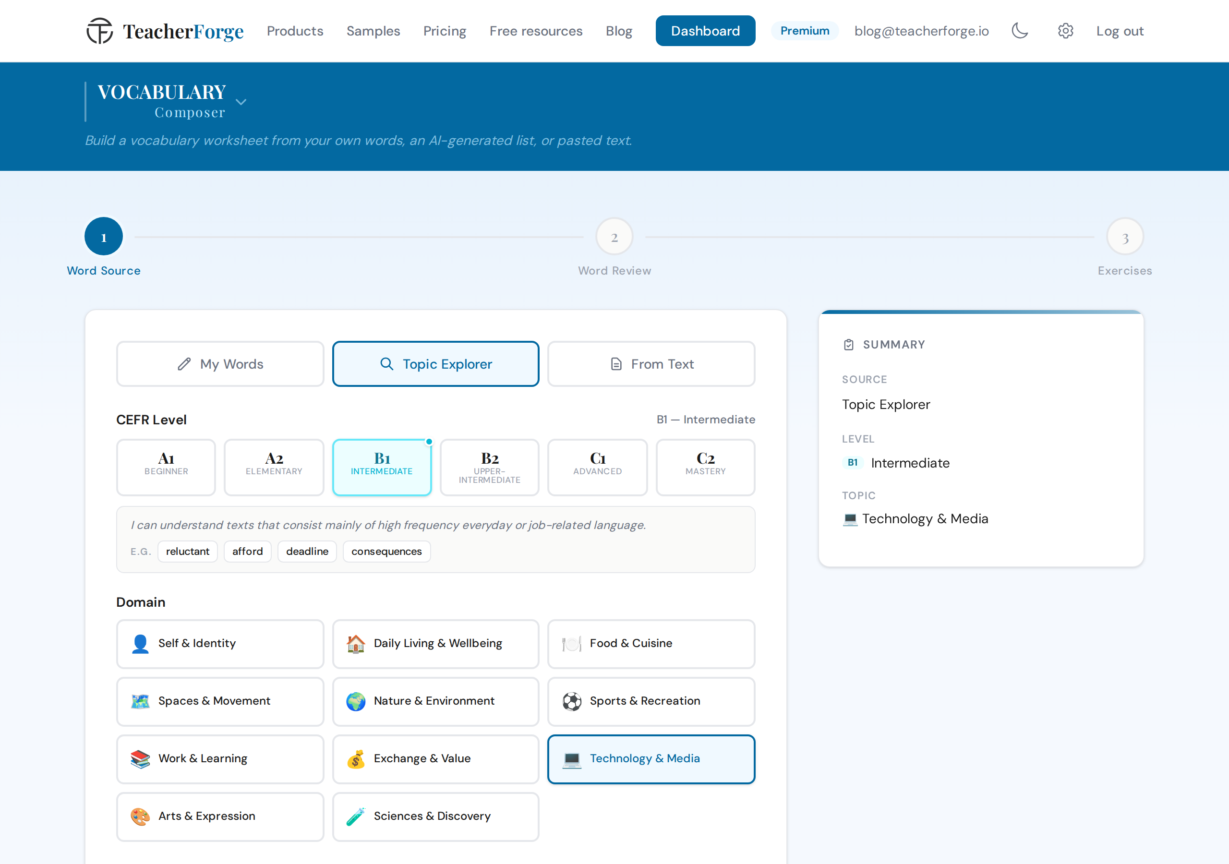Select B2 Upper-Intermediate level
Viewport: 1229px width, 864px height.
489,468
